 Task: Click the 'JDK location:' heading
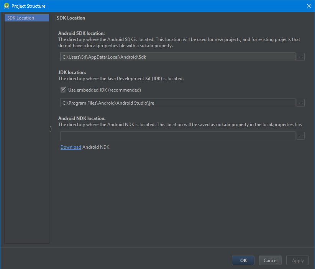[x=72, y=72]
